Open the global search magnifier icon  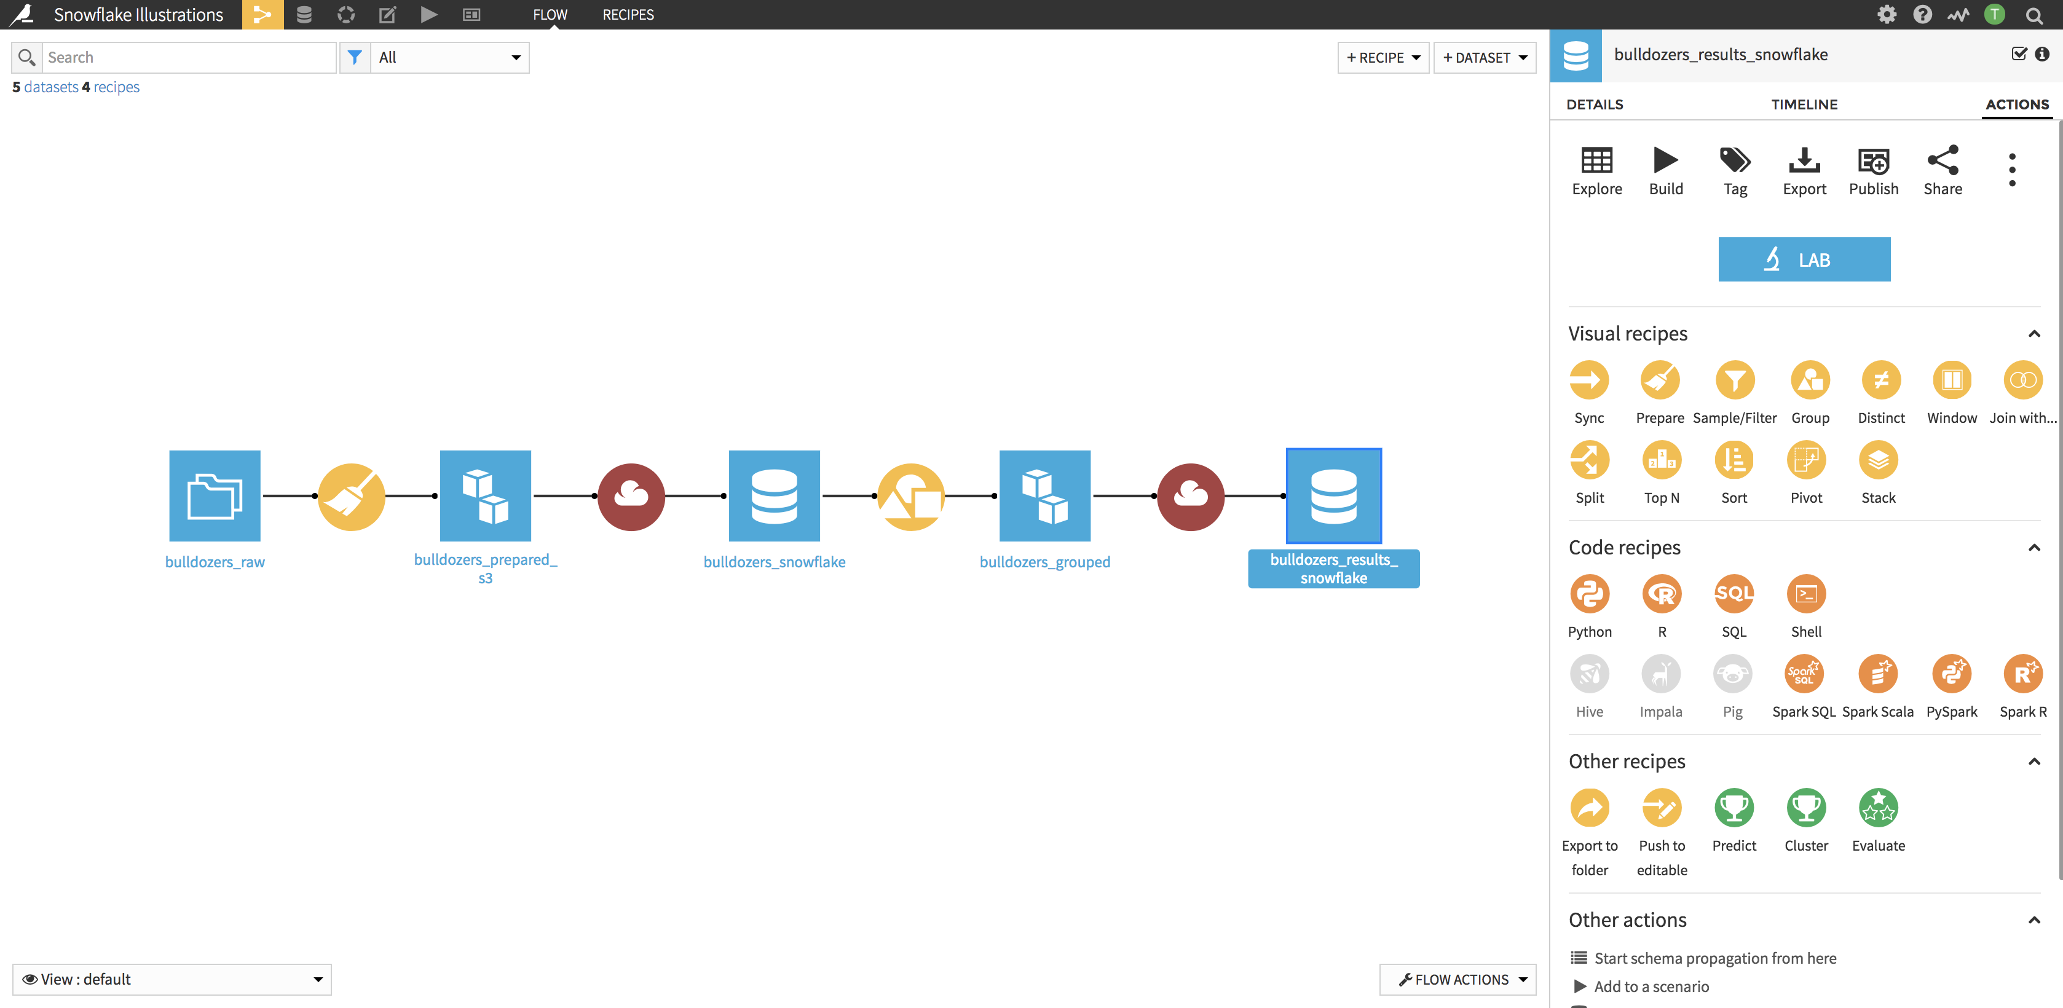click(x=2033, y=15)
